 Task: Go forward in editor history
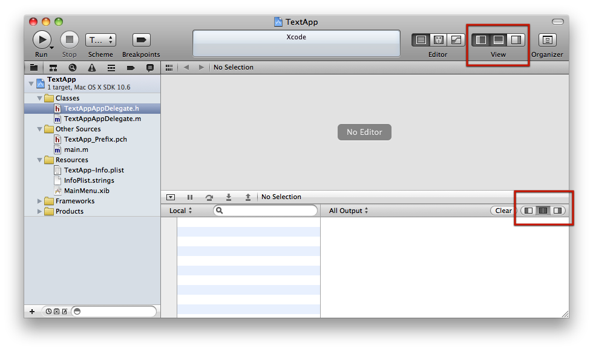click(x=201, y=67)
